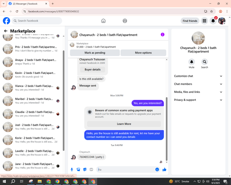This screenshot has height=185, width=231.
Task: Open the notifications bell with badge
Action: tap(213, 21)
